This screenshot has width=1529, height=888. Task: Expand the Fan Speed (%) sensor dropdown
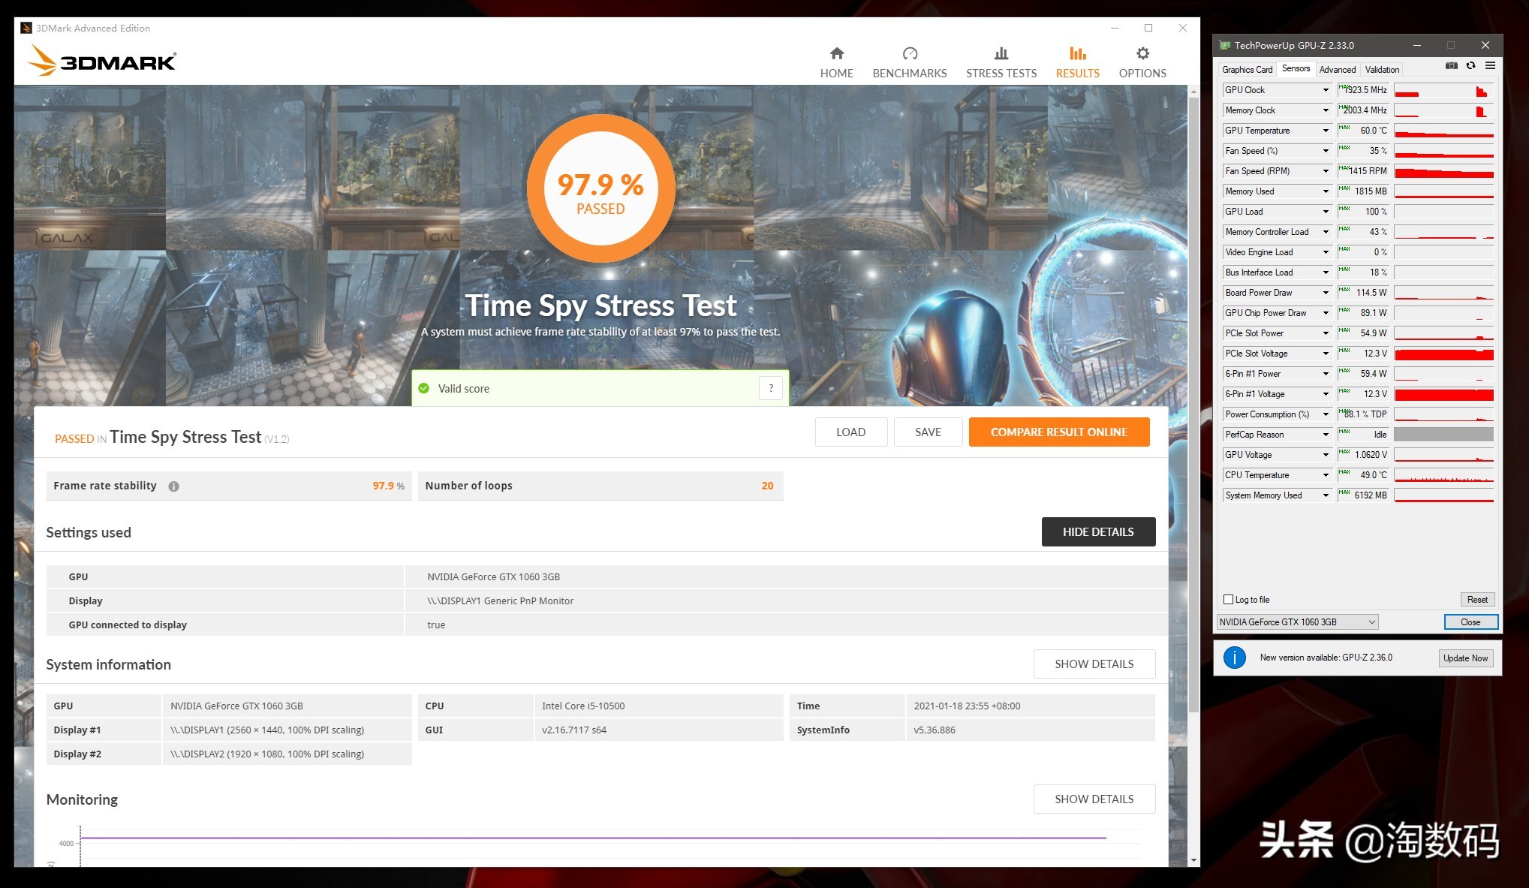click(x=1325, y=150)
